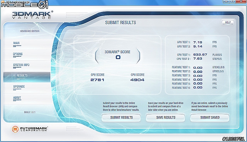Click CPU Test 2 value 7.63
Viewport: 247px width, 142px height.
click(198, 59)
